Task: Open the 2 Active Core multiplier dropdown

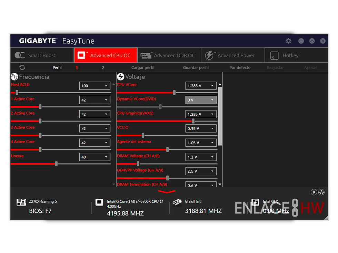Action: point(95,114)
